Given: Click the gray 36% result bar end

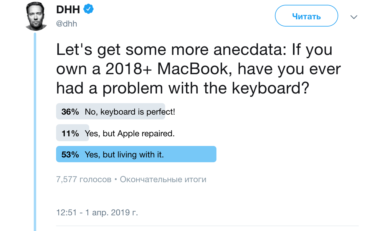Looking at the screenshot, I should point(161,112).
